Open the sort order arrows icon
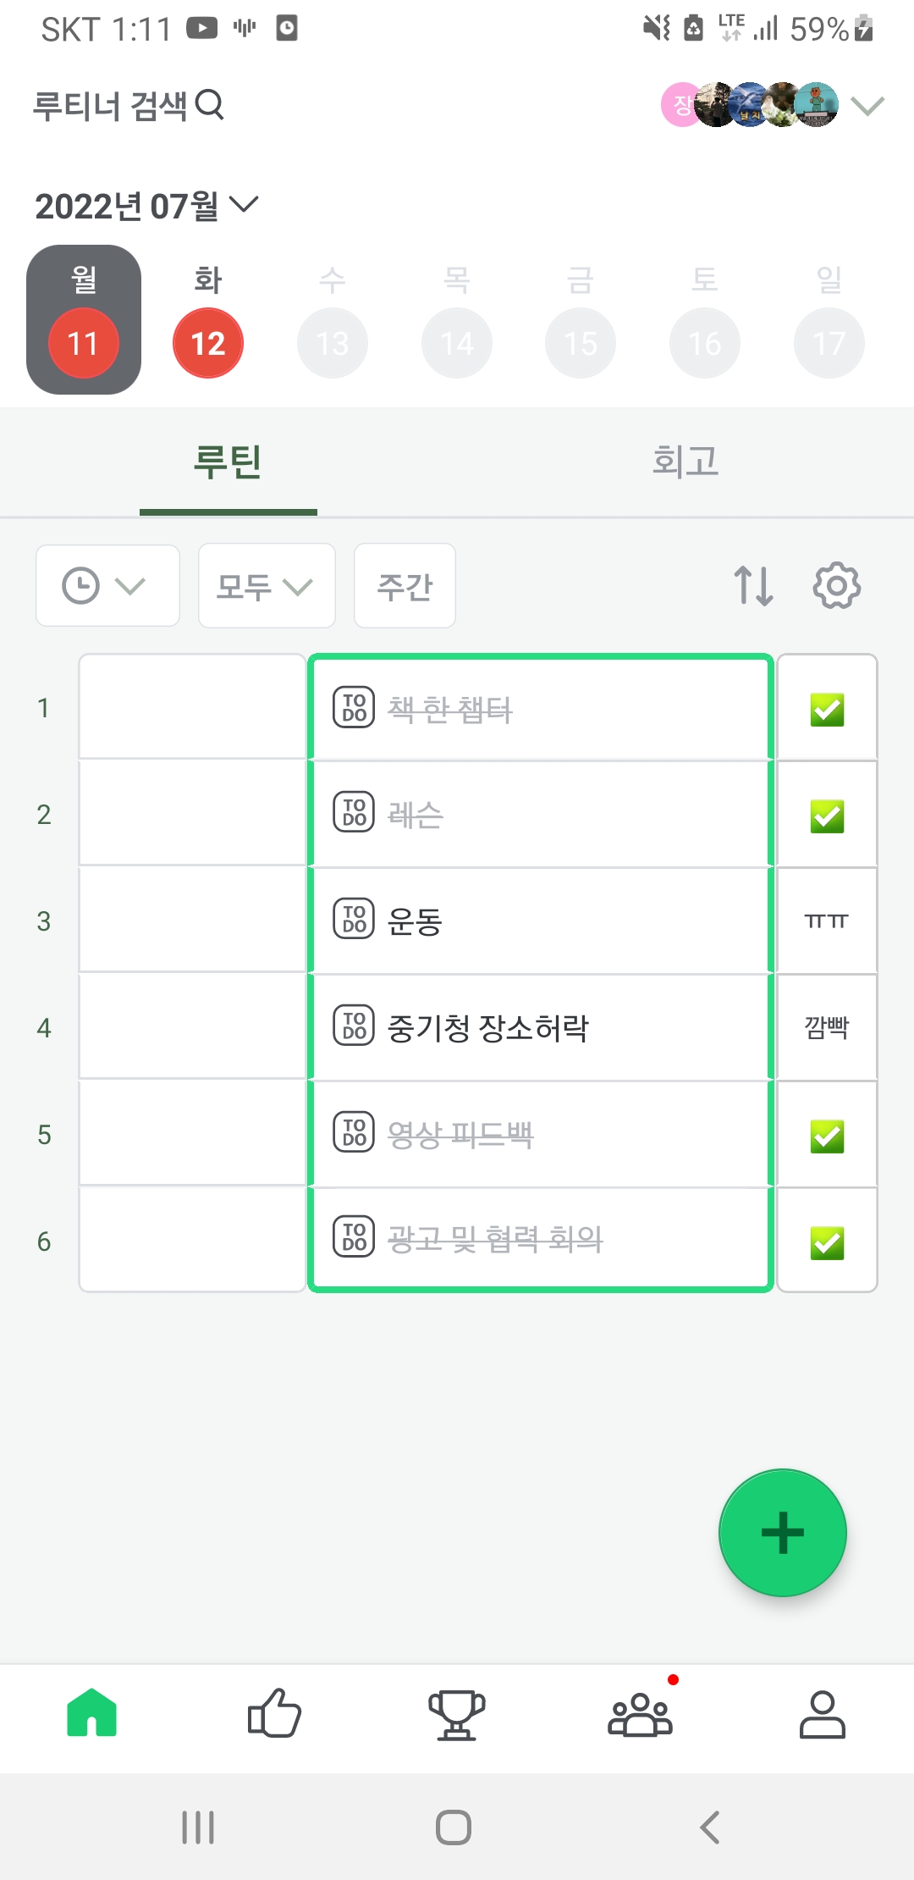The width and height of the screenshot is (914, 1880). pos(753,585)
